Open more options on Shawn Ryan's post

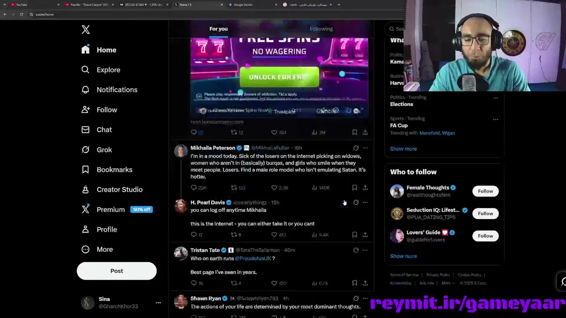pyautogui.click(x=365, y=299)
